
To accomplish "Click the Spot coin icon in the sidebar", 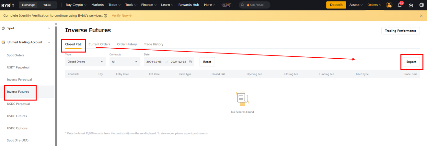I will [x=3, y=28].
